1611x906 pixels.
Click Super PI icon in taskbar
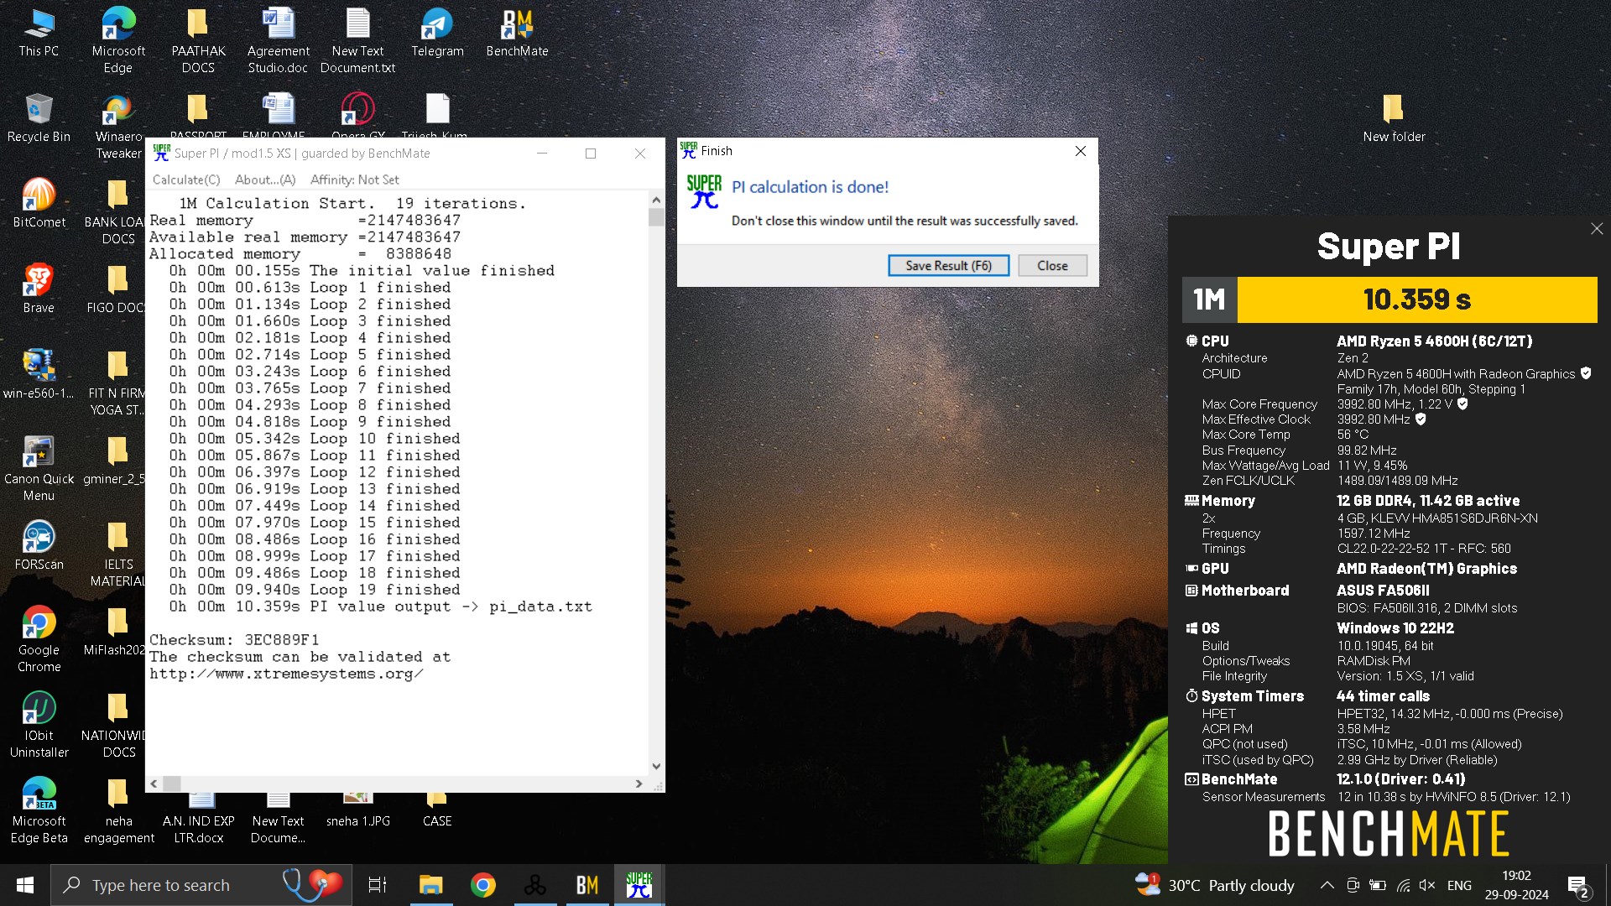(639, 885)
